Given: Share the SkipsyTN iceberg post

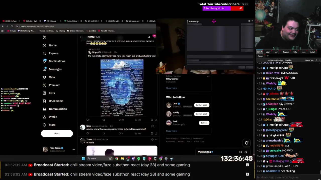Looking at the screenshot, I should pos(156,120).
